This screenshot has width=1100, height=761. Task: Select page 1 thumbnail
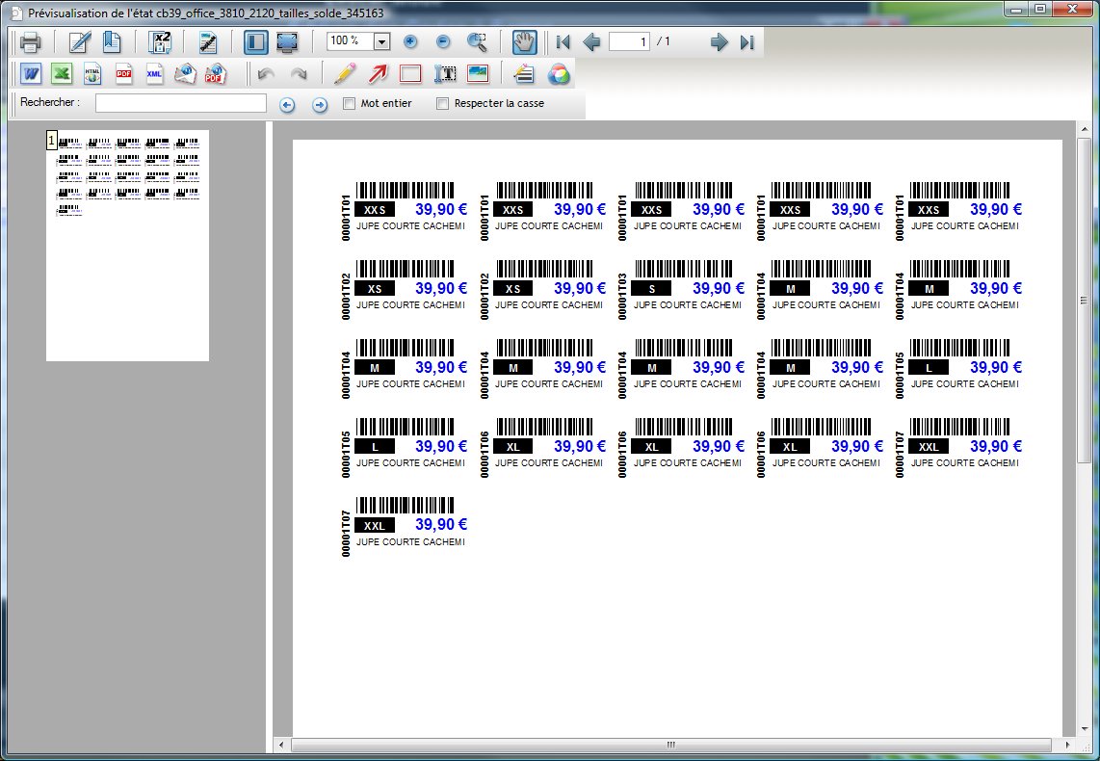click(128, 246)
